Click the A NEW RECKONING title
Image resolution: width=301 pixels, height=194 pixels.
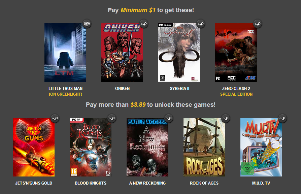click(147, 183)
